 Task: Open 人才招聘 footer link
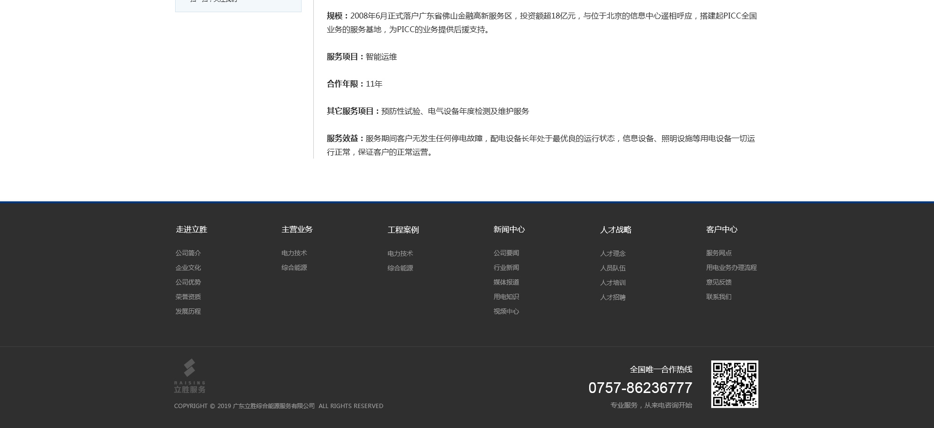coord(613,297)
